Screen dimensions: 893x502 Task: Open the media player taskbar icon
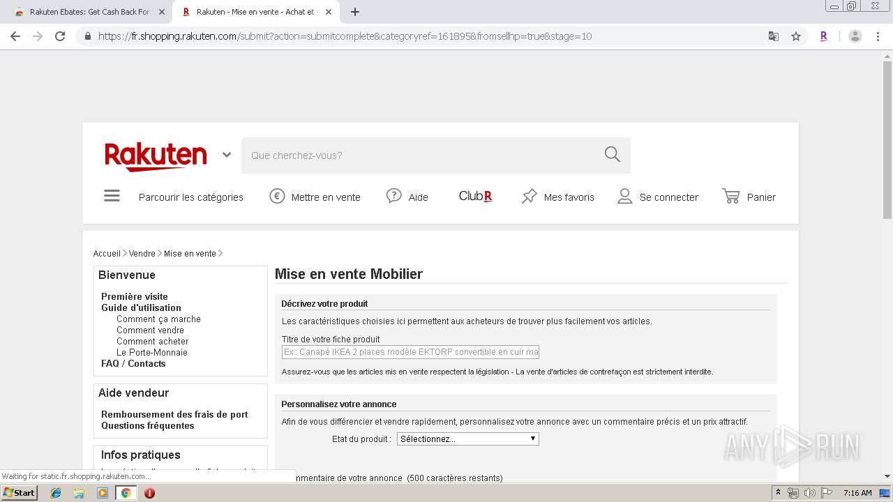(x=103, y=493)
